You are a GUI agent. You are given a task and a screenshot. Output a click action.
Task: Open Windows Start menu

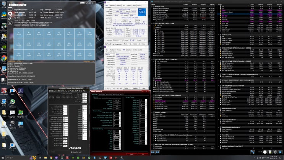pos(3,158)
